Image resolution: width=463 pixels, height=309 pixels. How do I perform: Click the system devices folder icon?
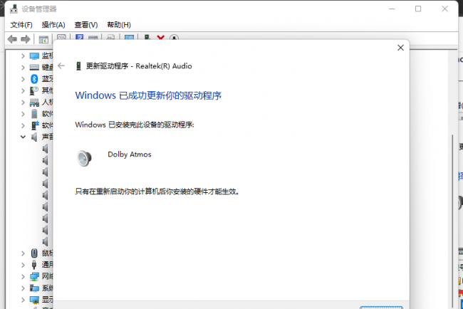click(34, 288)
